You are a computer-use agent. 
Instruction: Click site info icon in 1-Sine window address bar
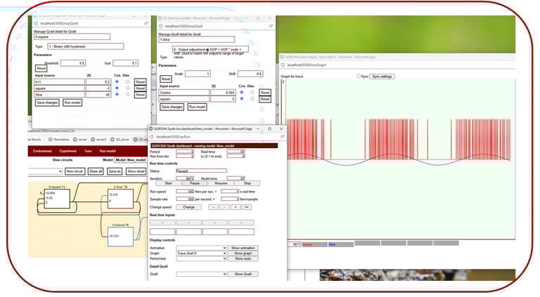160,26
